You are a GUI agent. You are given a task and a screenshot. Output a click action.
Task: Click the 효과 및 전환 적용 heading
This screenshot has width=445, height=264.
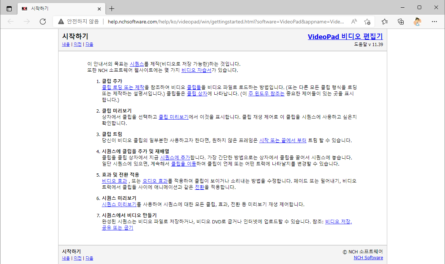(x=121, y=175)
